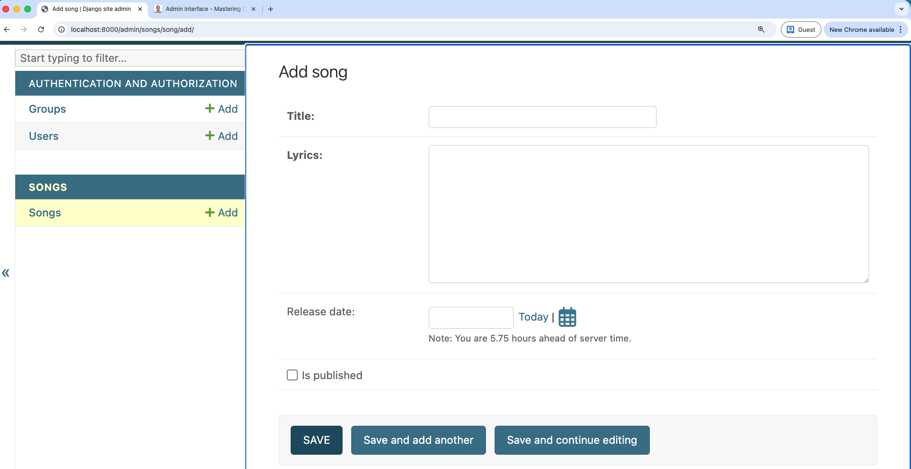This screenshot has width=911, height=469.
Task: Click the plus Add link for Users
Action: pyautogui.click(x=221, y=136)
